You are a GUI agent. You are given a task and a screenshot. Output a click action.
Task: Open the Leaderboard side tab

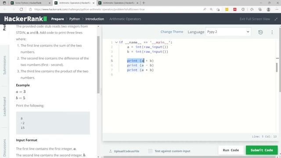4,107
